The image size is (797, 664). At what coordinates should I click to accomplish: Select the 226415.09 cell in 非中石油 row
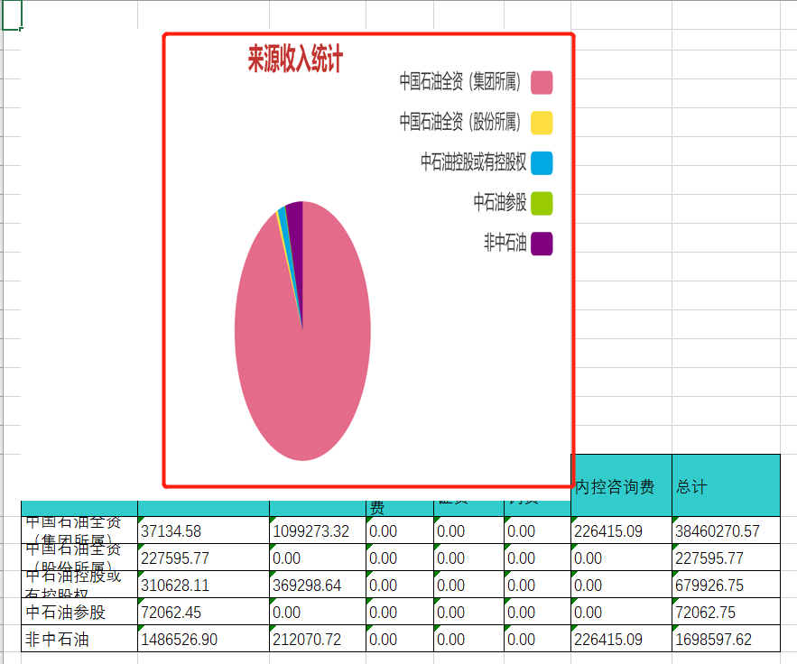pyautogui.click(x=621, y=638)
